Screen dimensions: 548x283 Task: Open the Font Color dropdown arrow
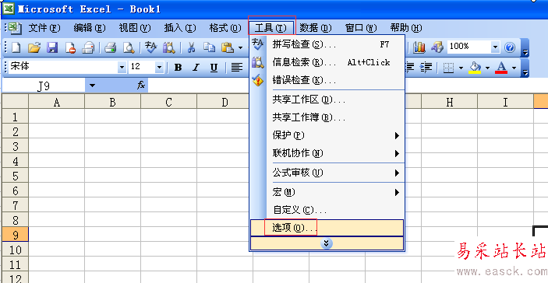point(514,68)
